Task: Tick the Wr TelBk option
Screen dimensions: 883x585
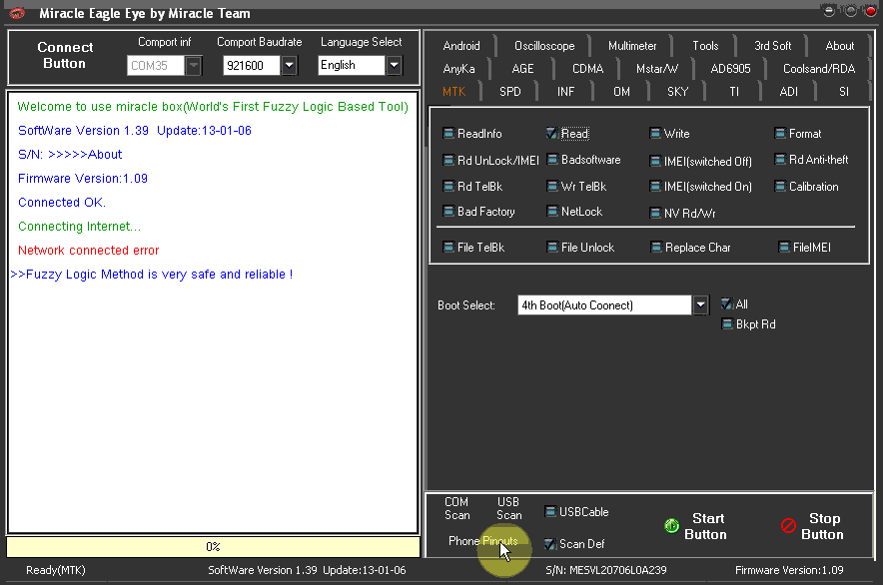Action: (551, 187)
